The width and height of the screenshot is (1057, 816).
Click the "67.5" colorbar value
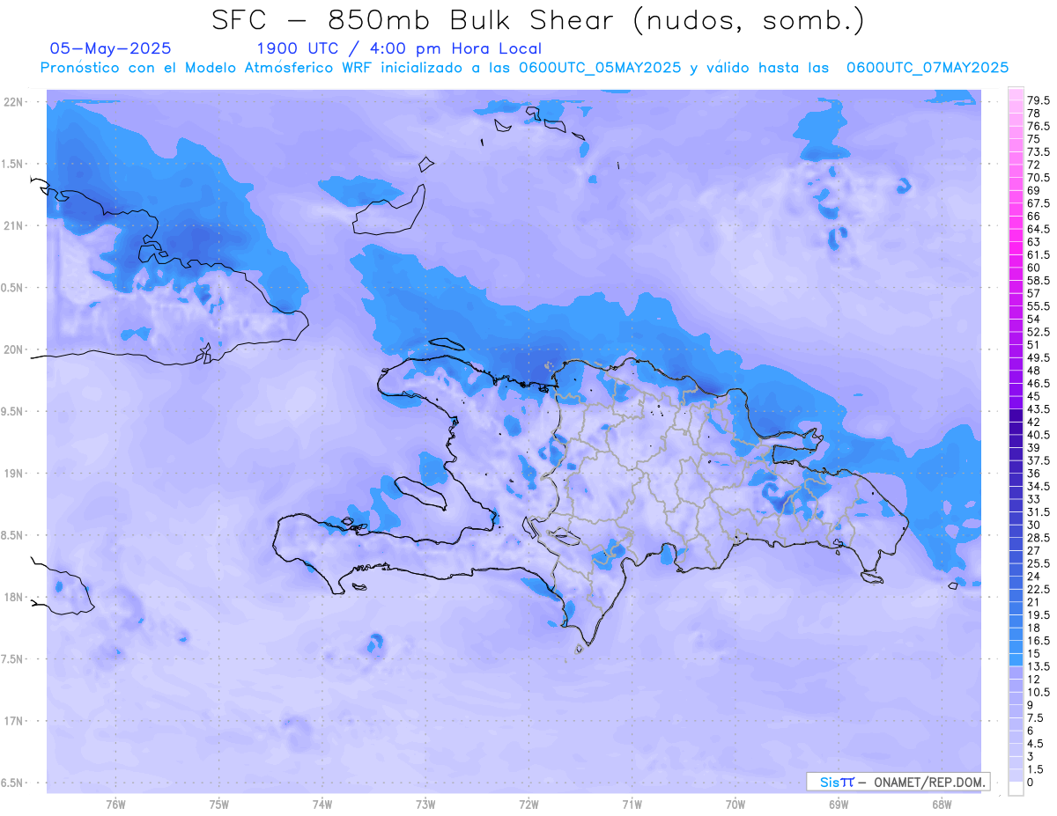tap(1039, 203)
